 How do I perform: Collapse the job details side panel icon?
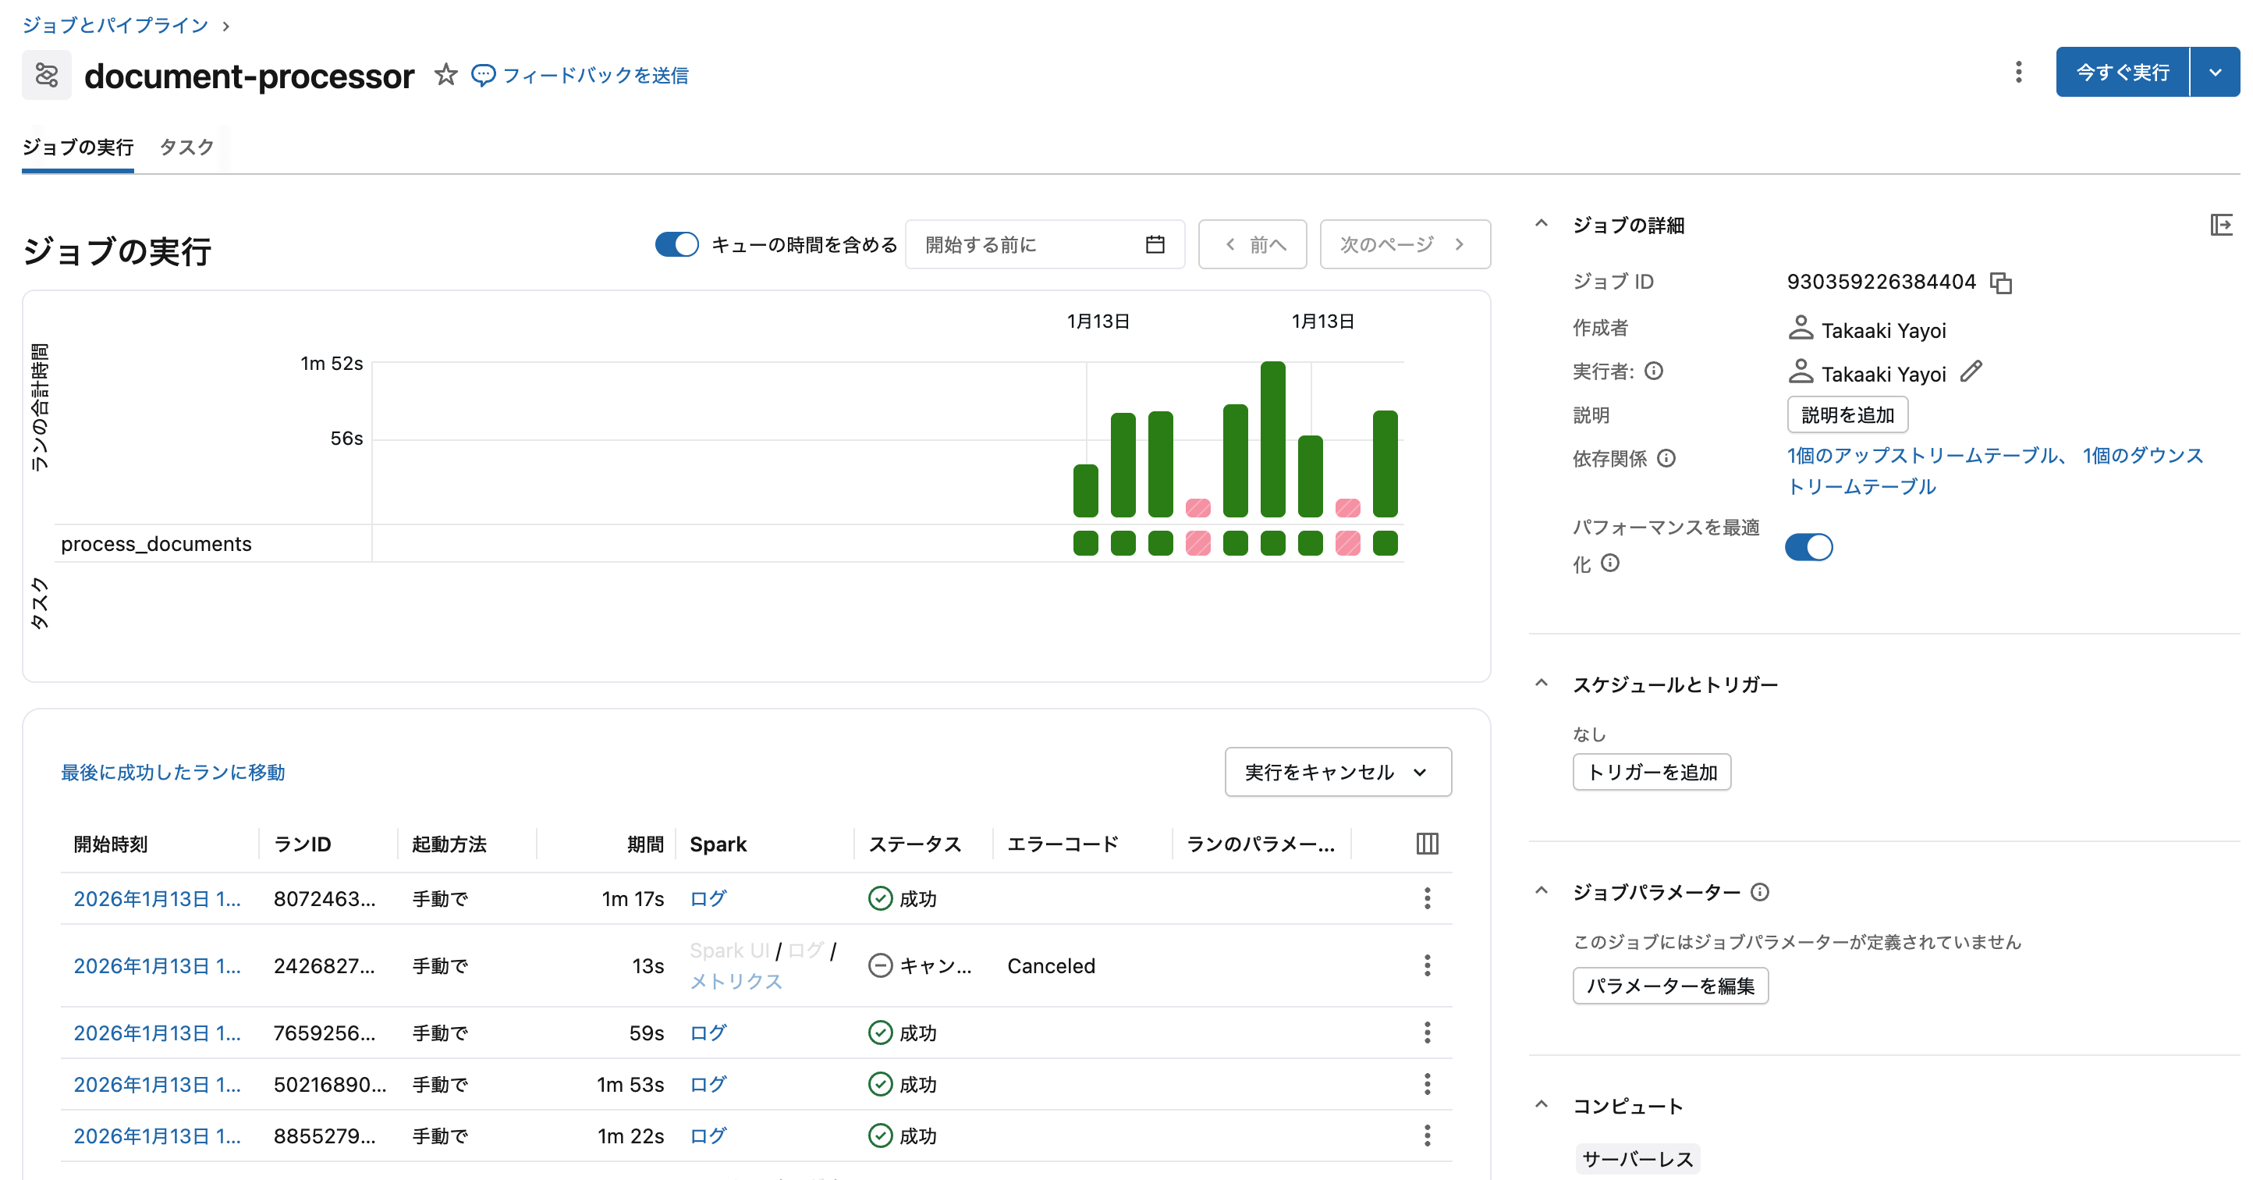pyautogui.click(x=2223, y=225)
